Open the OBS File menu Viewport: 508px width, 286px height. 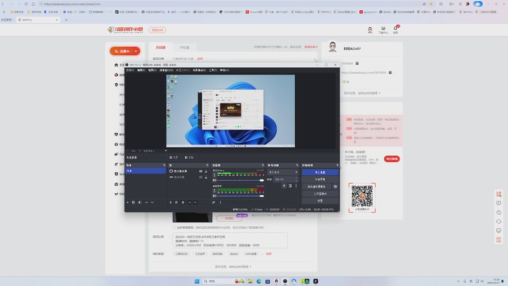[x=130, y=70]
